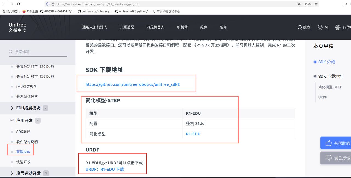
Task: Click the SDK 下载地址 heading
Action: [x=104, y=70]
